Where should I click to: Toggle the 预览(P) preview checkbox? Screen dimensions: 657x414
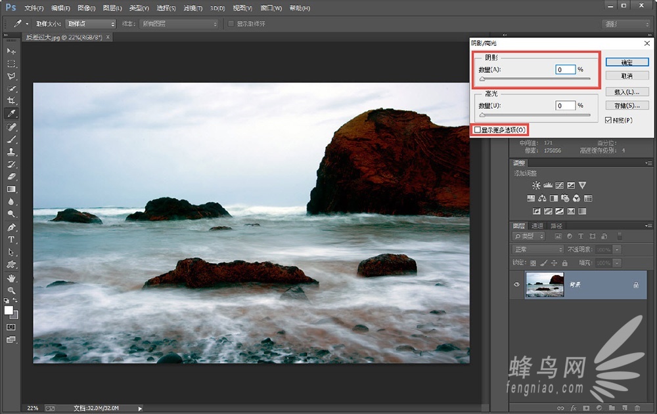(608, 120)
